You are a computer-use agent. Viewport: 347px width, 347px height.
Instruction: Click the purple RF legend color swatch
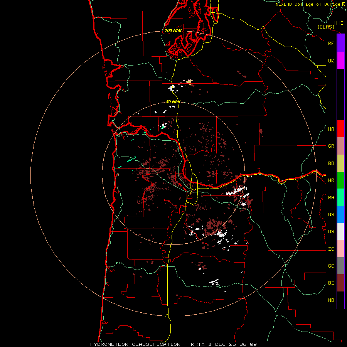(340, 43)
